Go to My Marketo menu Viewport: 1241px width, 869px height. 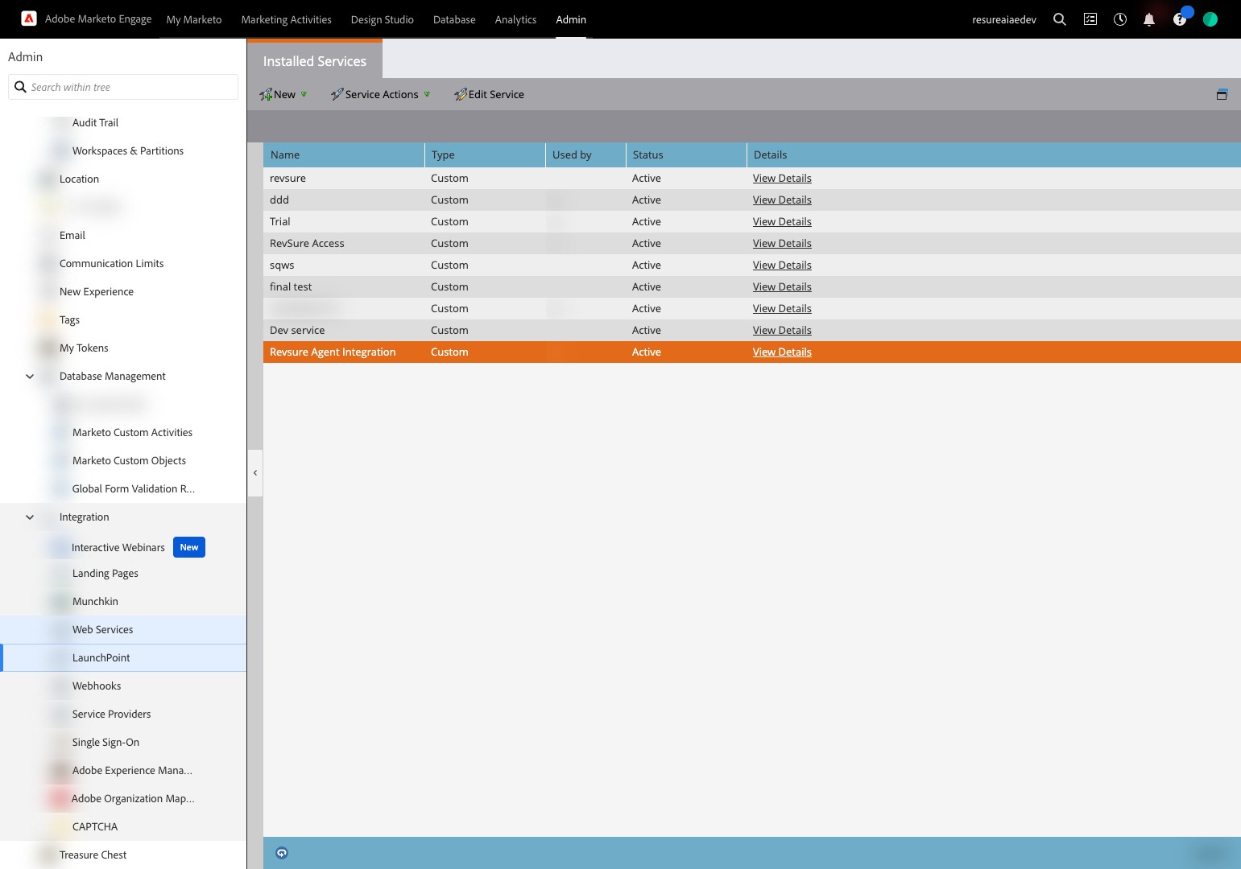pos(194,19)
